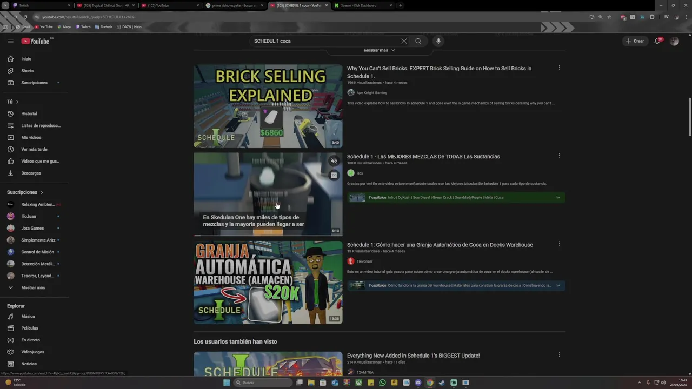The width and height of the screenshot is (692, 389).
Task: Expand the Tú section chevron
Action: (x=17, y=102)
